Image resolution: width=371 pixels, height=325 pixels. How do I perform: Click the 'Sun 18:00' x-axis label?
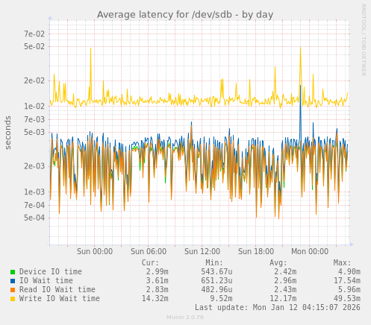pos(256,251)
